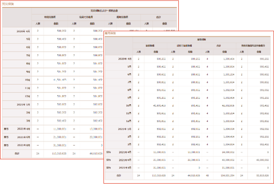Select 2021年 1月 row label in 雇用保険 table
Viewport: 274px width, 184px height.
pyautogui.click(x=125, y=129)
